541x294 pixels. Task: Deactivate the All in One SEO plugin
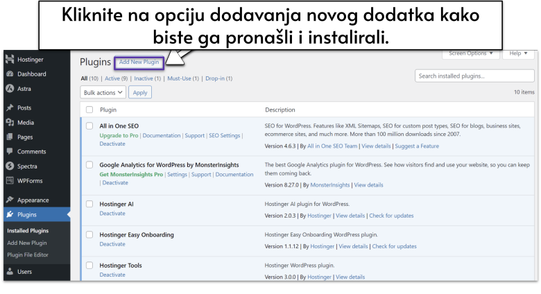click(112, 144)
